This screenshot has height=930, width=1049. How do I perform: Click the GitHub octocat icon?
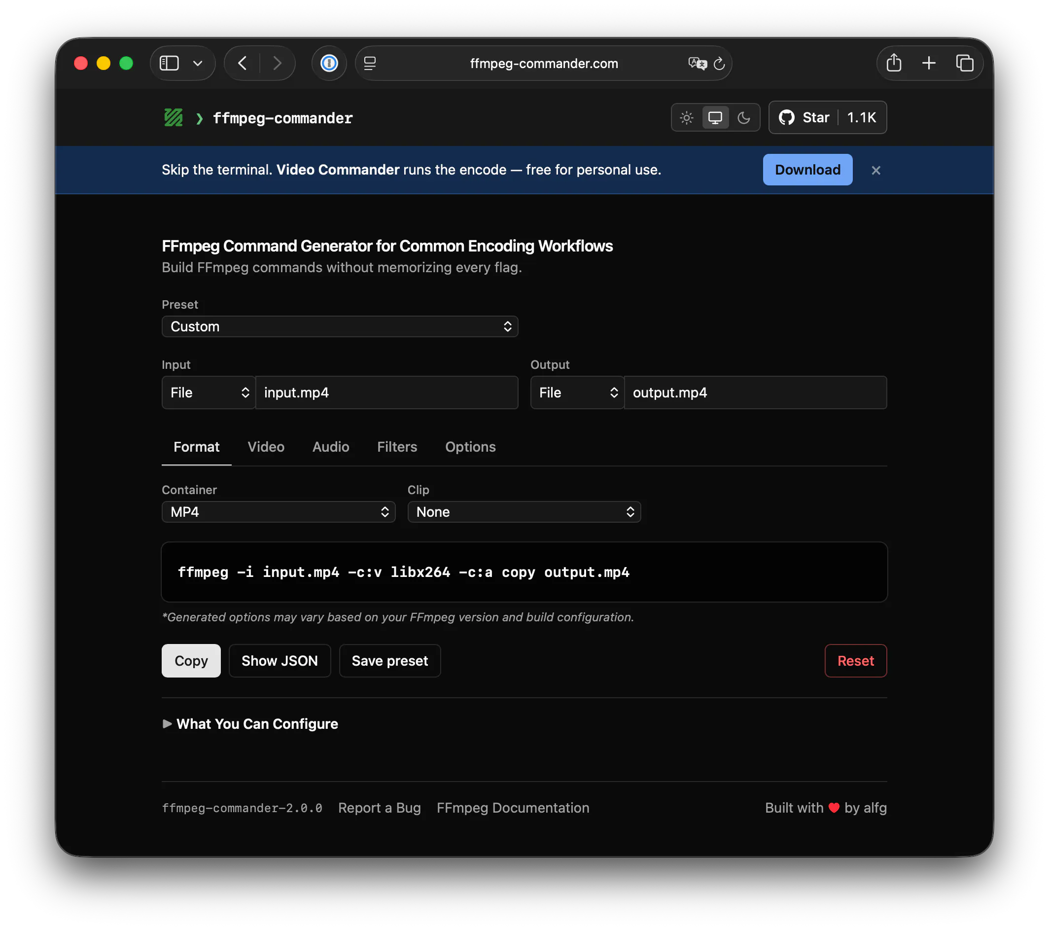coord(786,117)
